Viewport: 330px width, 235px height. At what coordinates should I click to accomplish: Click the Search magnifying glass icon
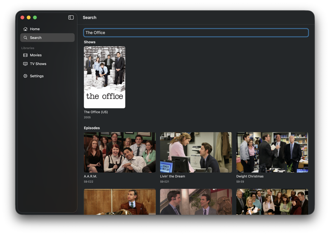pyautogui.click(x=25, y=38)
